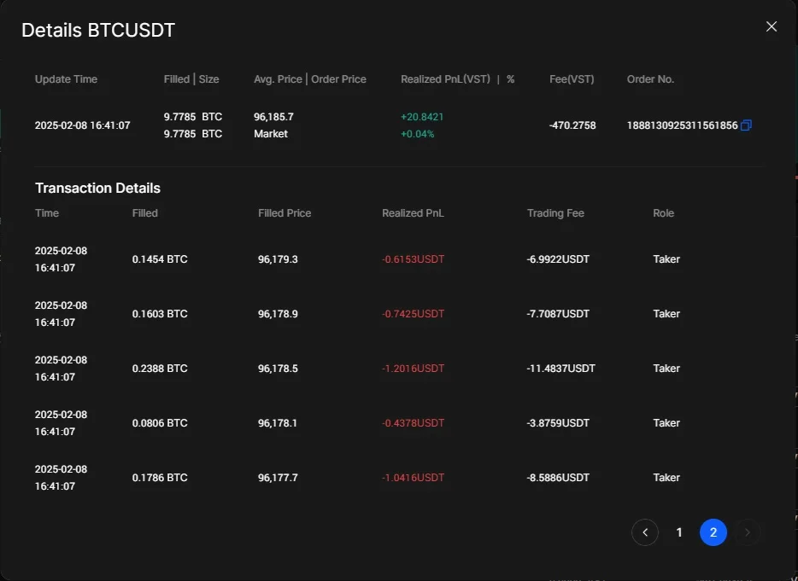Select current page 2 button
The image size is (798, 581).
(713, 532)
